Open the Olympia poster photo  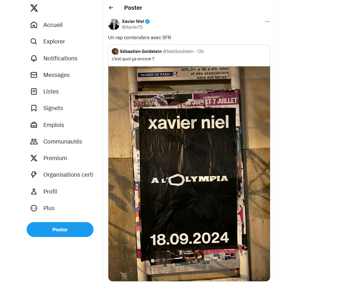pyautogui.click(x=189, y=174)
